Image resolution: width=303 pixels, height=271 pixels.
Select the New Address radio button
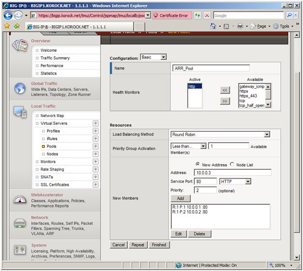(198, 164)
